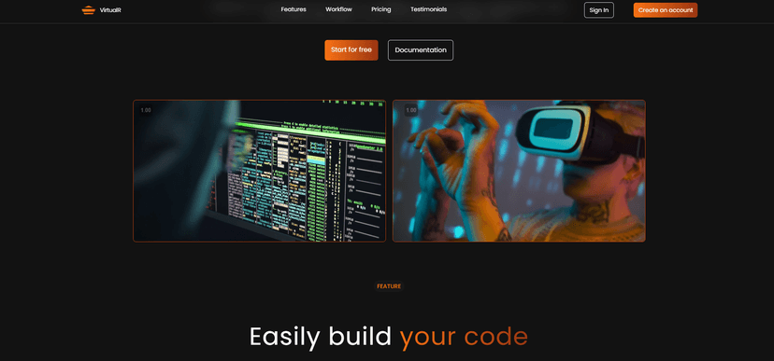The height and width of the screenshot is (361, 774).
Task: Click the 1.00 speed badge on VR video
Action: coord(410,110)
